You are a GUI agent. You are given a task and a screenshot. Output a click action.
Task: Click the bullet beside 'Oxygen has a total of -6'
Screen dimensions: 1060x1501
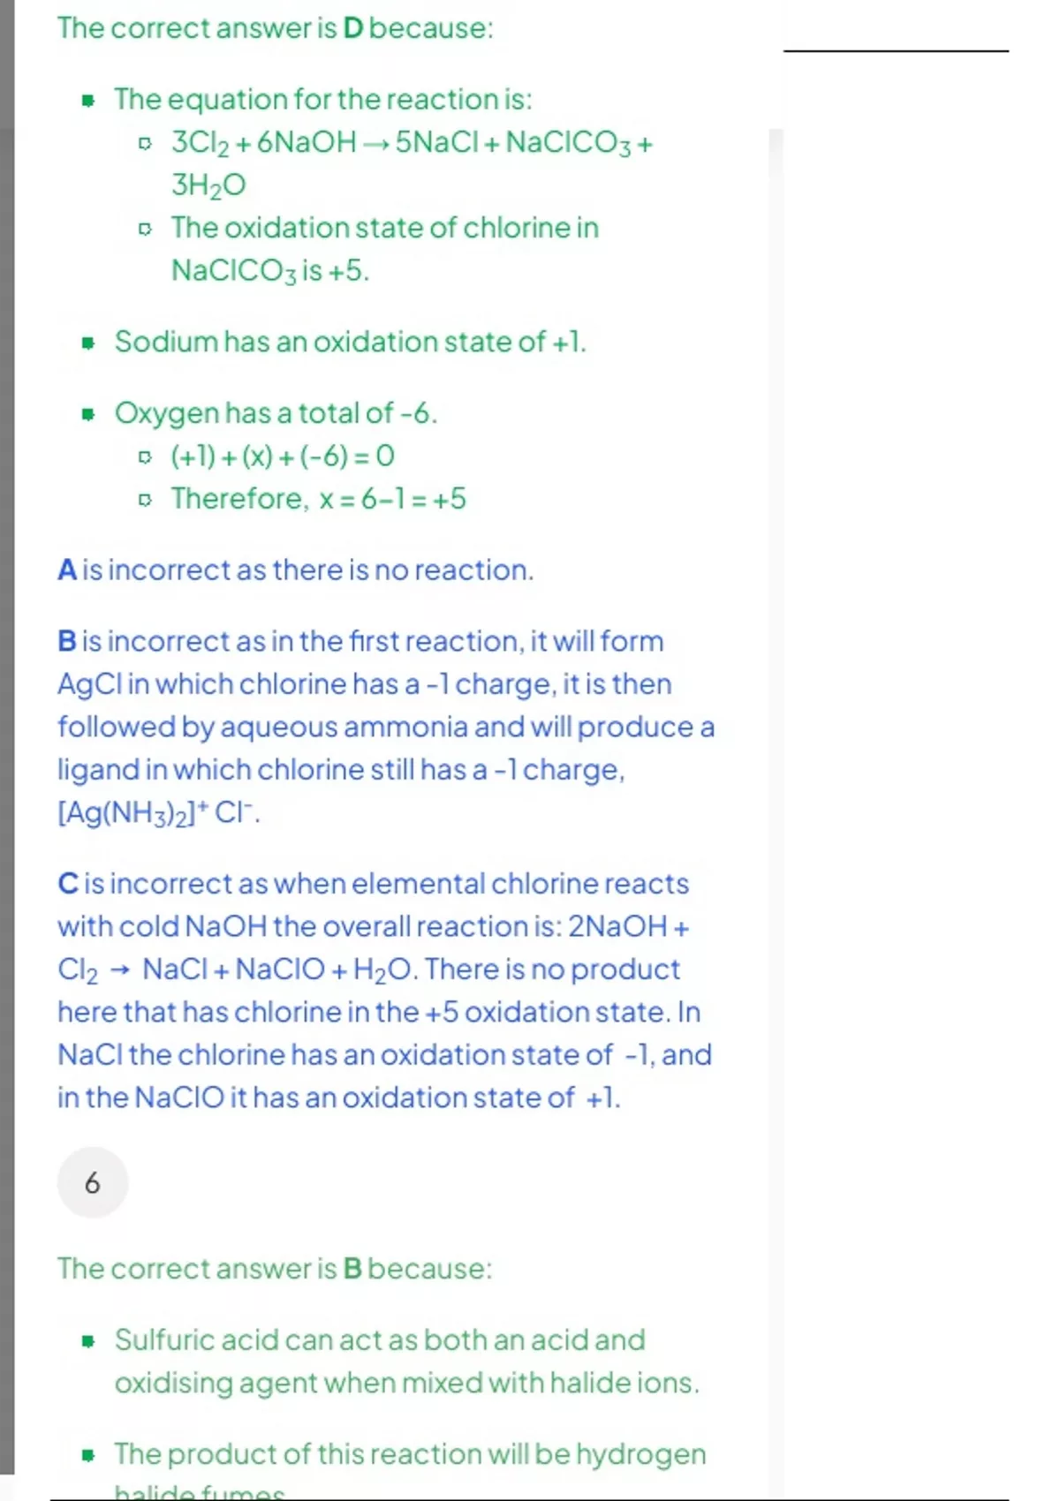87,414
